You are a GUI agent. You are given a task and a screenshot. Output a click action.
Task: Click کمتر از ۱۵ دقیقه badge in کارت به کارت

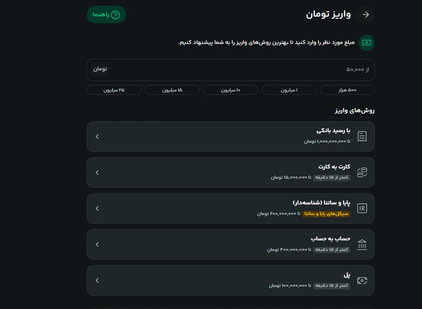[332, 178]
